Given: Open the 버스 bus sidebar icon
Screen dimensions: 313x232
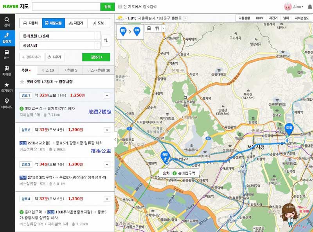Looking at the screenshot, I should click(x=7, y=54).
